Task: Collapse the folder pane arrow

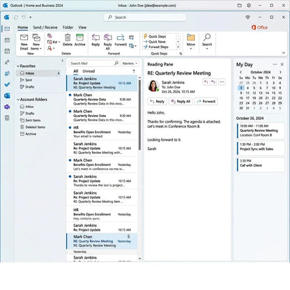Action: pyautogui.click(x=62, y=61)
